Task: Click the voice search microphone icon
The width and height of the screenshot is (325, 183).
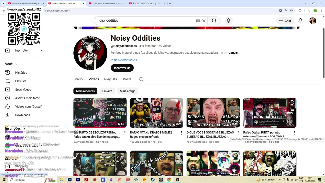Action: click(x=228, y=21)
